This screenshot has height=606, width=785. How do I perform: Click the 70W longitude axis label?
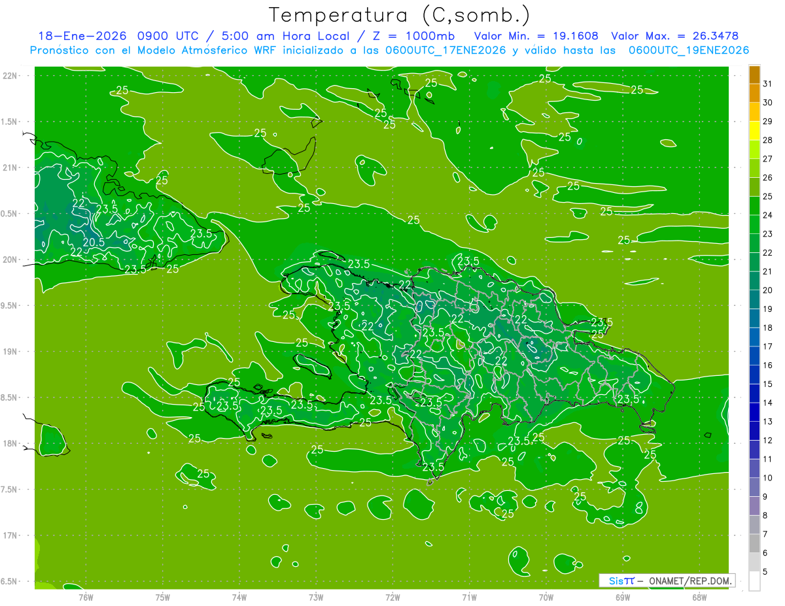(x=546, y=597)
